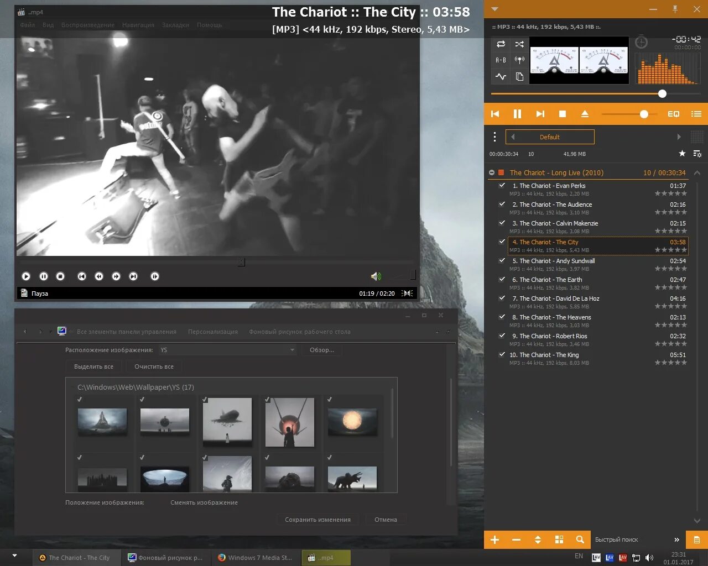Collapse The Chariot - Long Live group
This screenshot has height=566, width=708.
click(492, 172)
